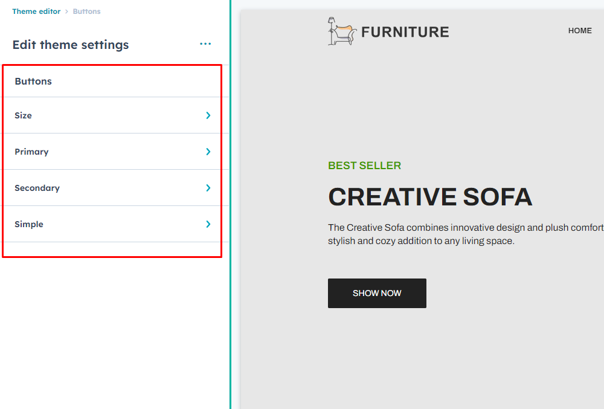Click the arrow icon beside Simple

(x=208, y=224)
